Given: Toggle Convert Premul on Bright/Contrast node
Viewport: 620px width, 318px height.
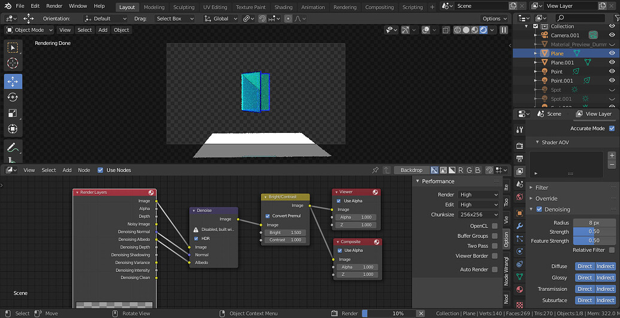Looking at the screenshot, I should [268, 216].
